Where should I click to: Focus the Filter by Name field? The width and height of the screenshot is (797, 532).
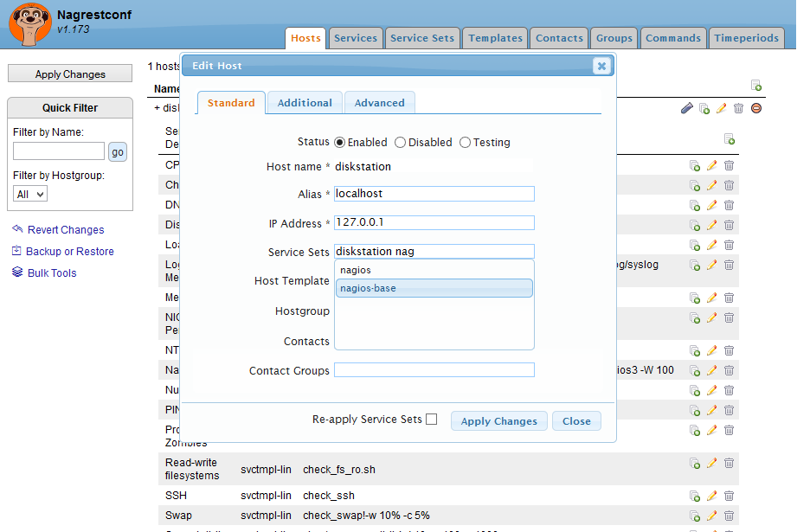click(59, 151)
